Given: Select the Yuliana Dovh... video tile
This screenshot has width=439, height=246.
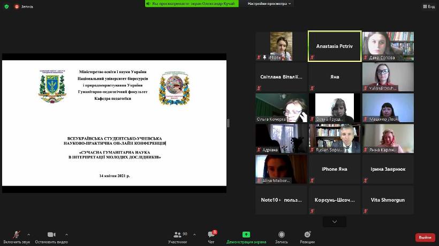Looking at the screenshot, I should click(x=388, y=77).
